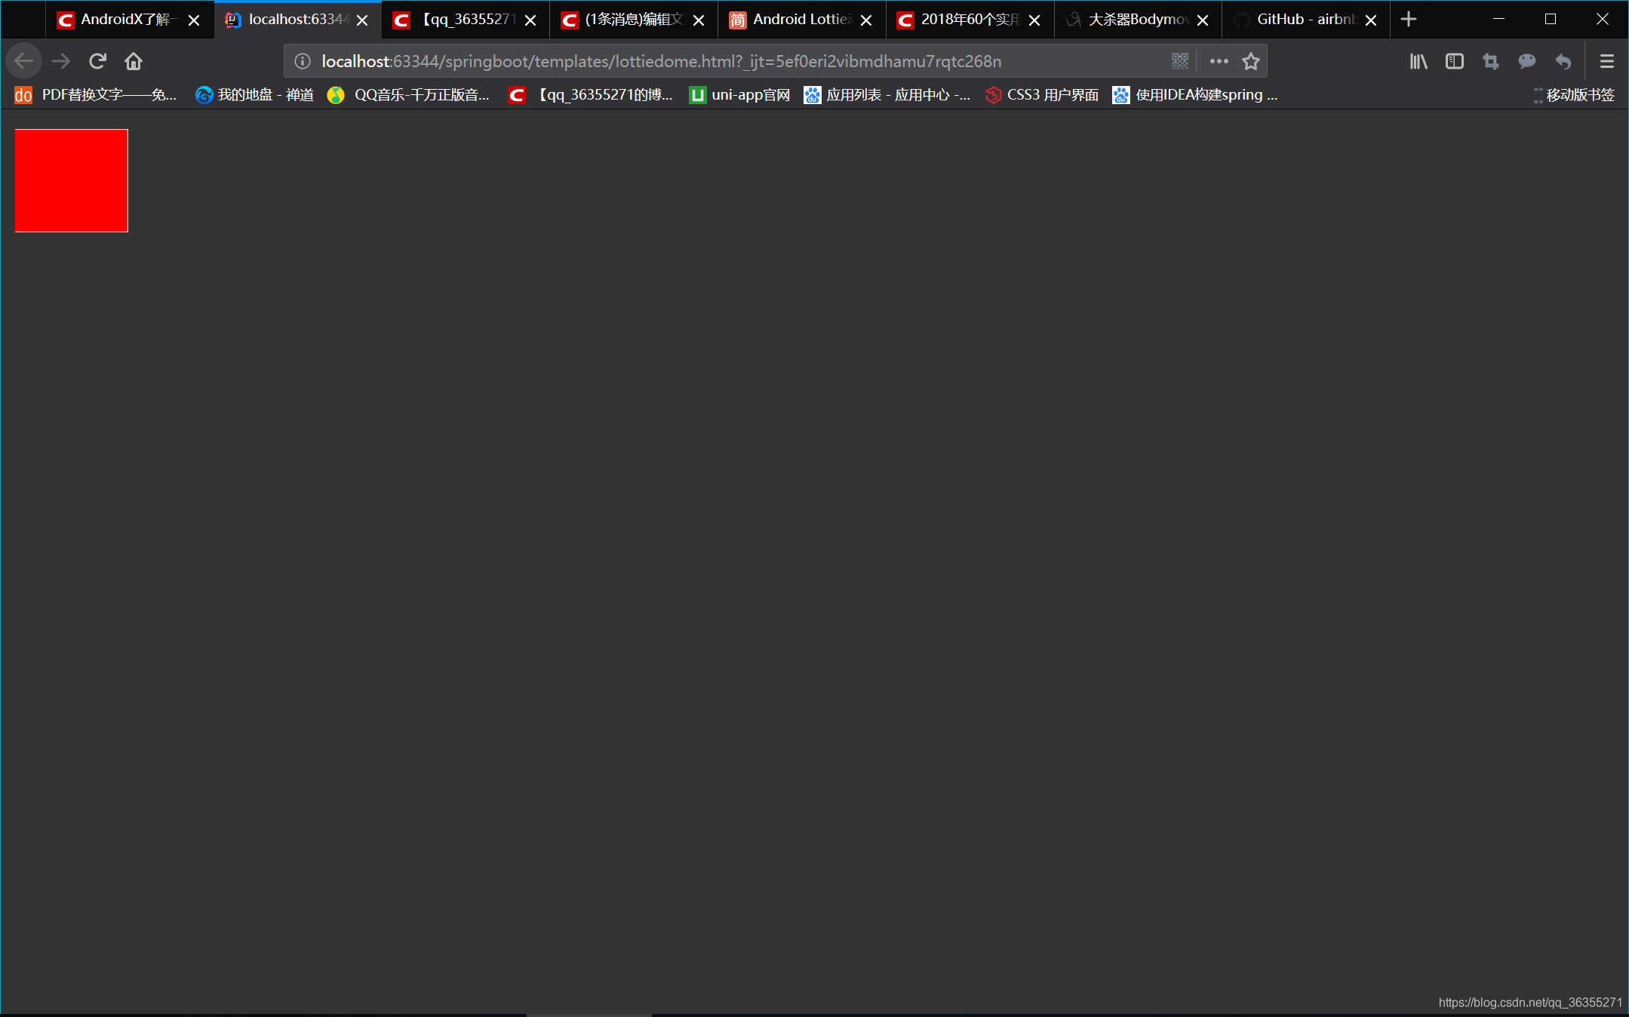
Task: Open the hamburger application menu
Action: (1607, 61)
